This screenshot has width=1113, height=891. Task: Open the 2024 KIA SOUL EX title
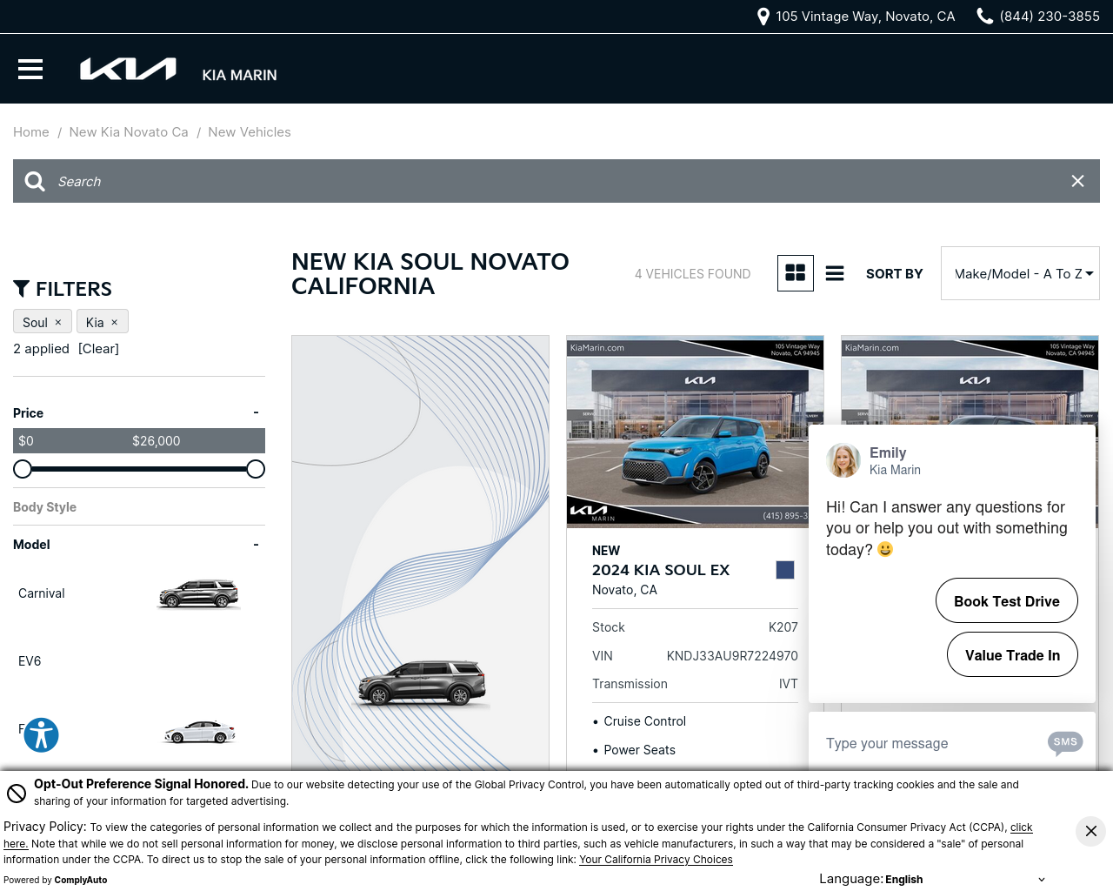coord(661,570)
